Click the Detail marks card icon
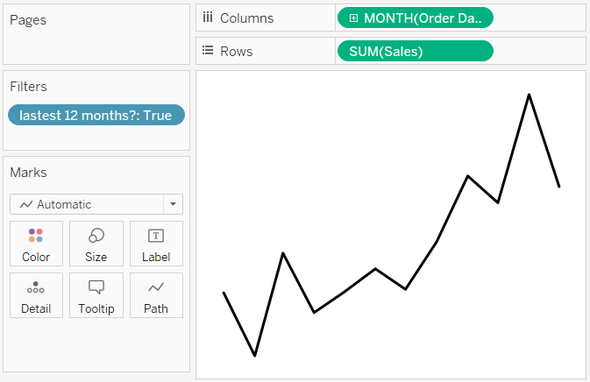Viewport: 590px width, 382px height. click(36, 287)
